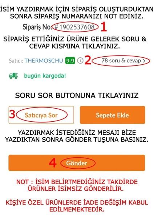Click the red number 3 marker
The image size is (154, 218).
tap(12, 114)
